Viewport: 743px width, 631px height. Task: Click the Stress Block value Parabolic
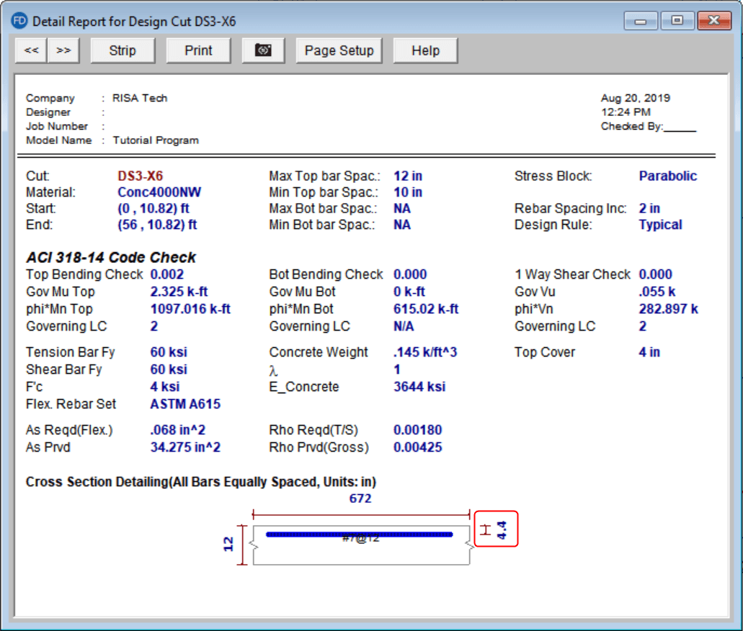[x=667, y=176]
